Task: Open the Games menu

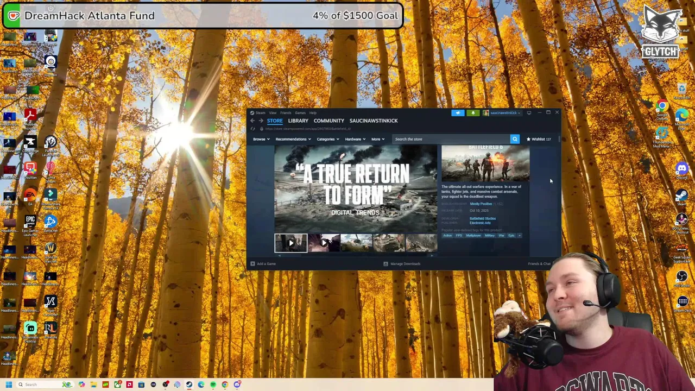Action: tap(300, 113)
